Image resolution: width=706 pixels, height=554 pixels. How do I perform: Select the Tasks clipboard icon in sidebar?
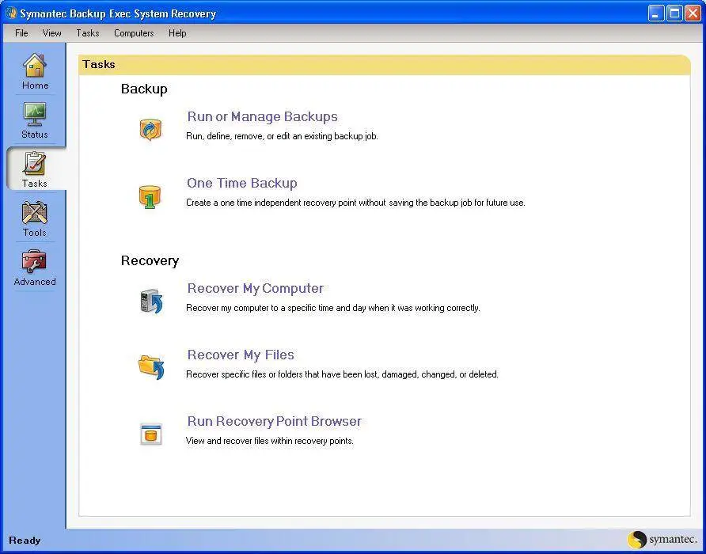35,164
